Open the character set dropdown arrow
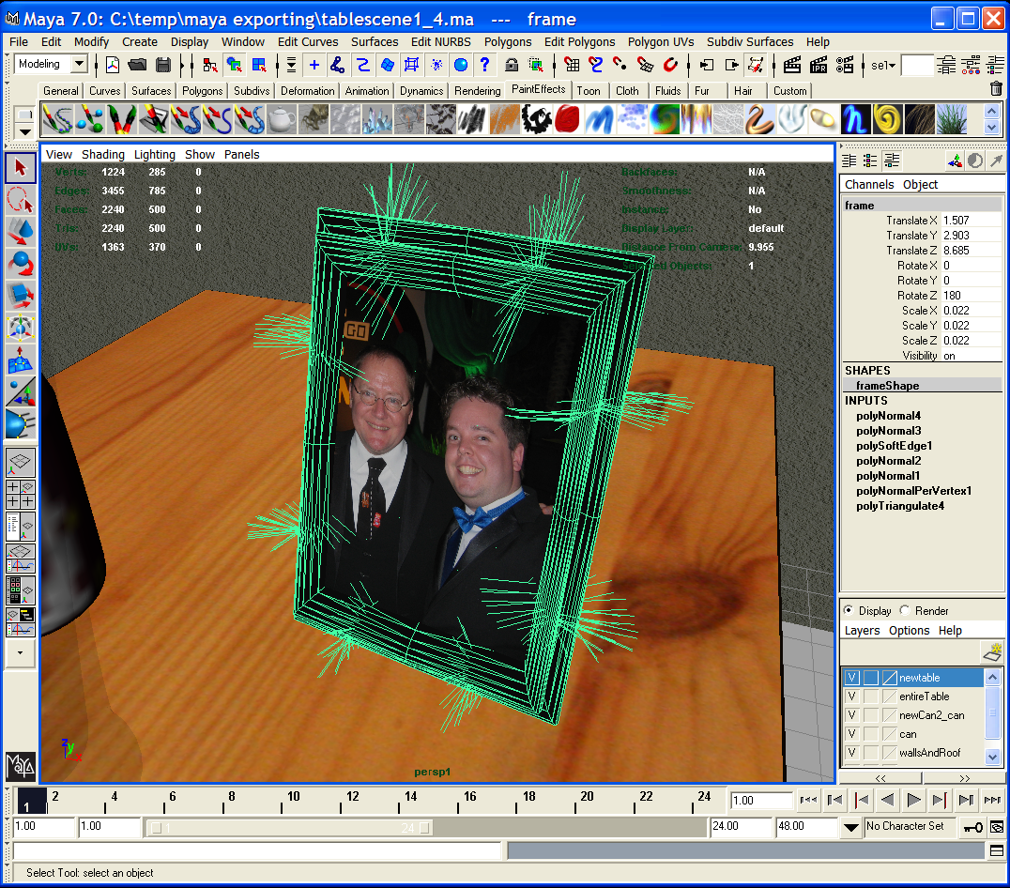Image resolution: width=1010 pixels, height=888 pixels. tap(850, 827)
